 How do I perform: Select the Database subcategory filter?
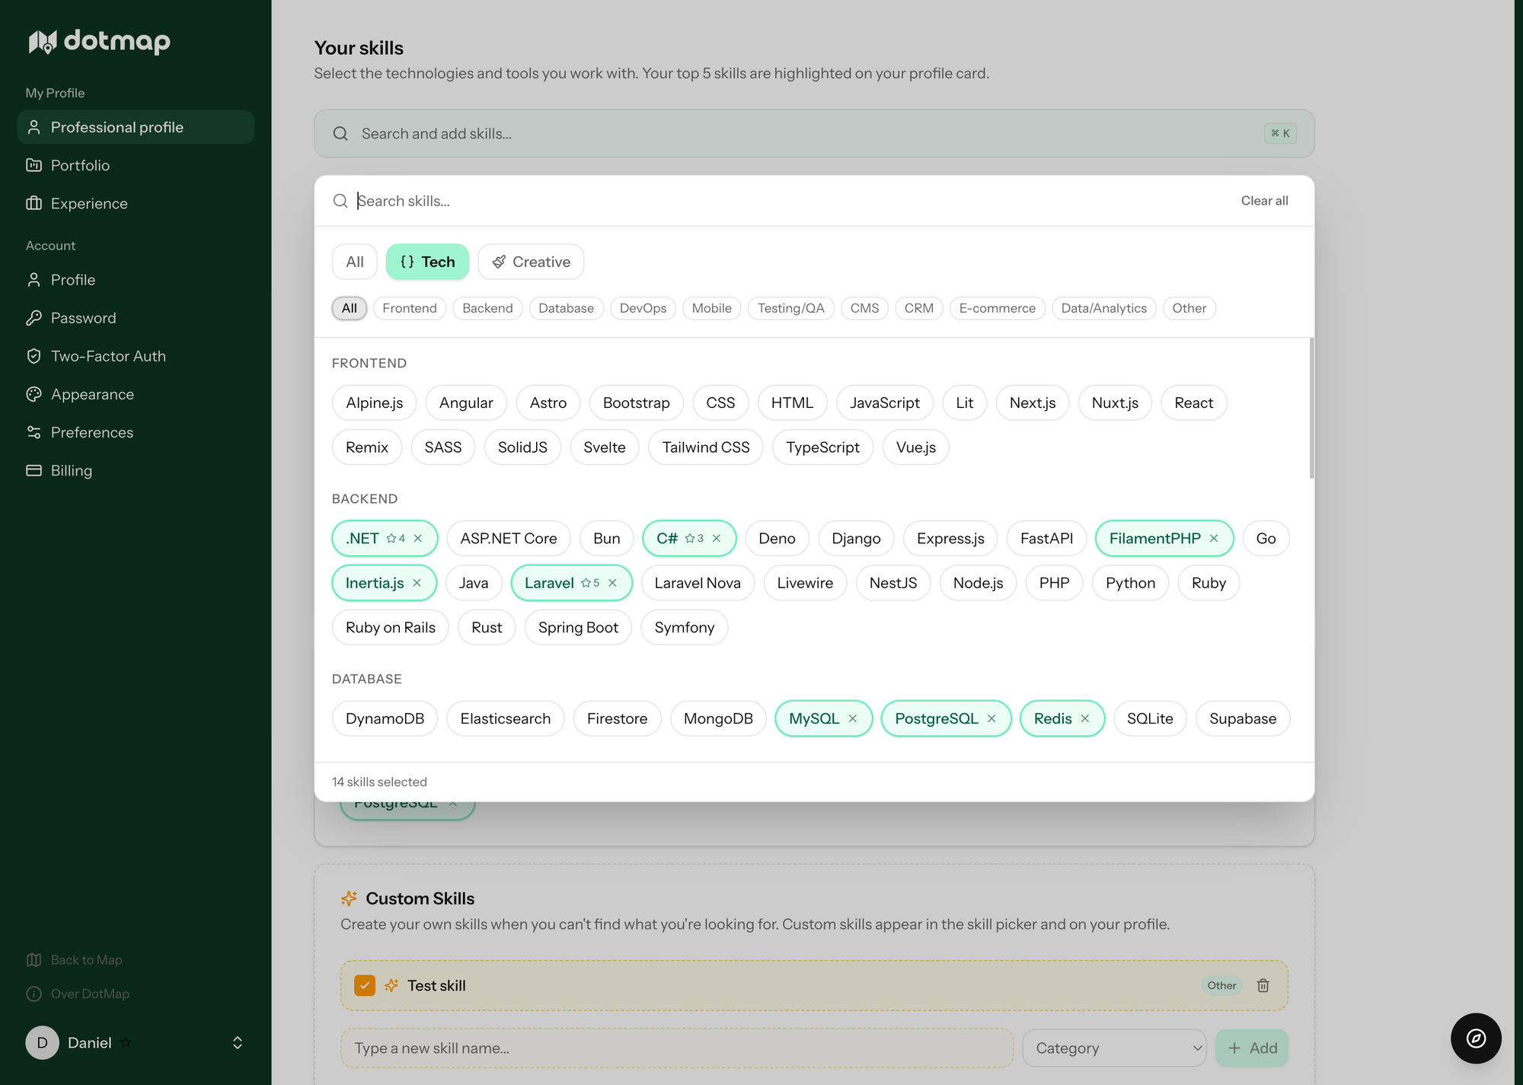pos(566,308)
